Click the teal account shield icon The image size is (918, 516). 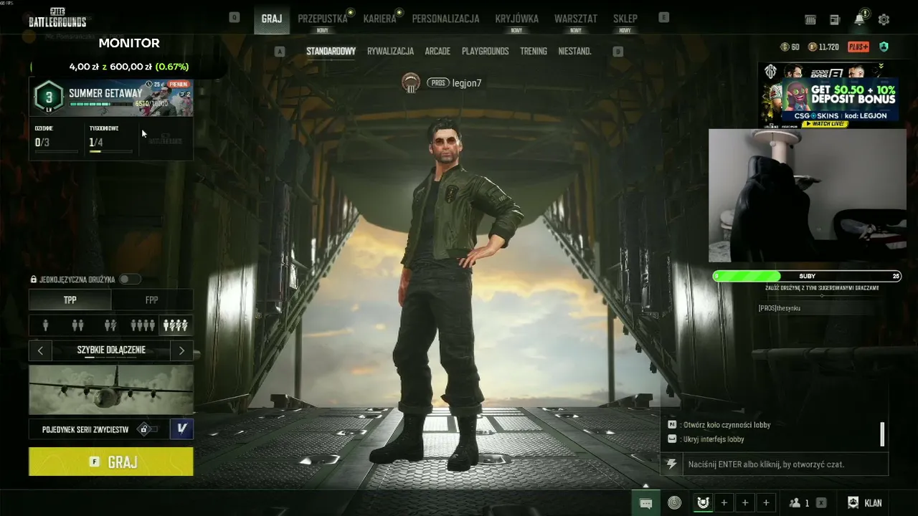click(884, 47)
